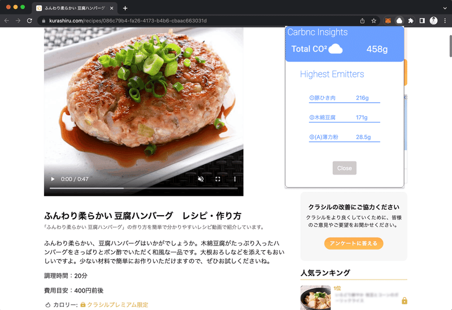
Task: Close the 豆腐ハンバーグ browser tab
Action: click(x=112, y=8)
